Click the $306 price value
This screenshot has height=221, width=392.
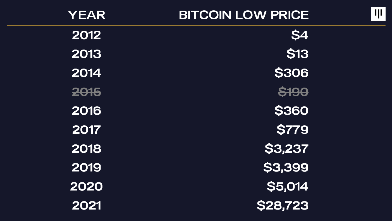(x=291, y=73)
